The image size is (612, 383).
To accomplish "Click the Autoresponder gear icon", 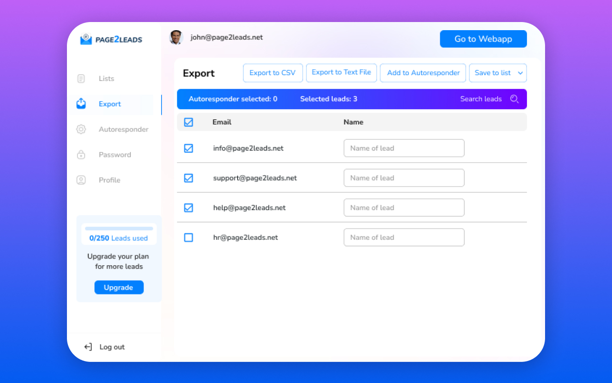I will pyautogui.click(x=81, y=129).
